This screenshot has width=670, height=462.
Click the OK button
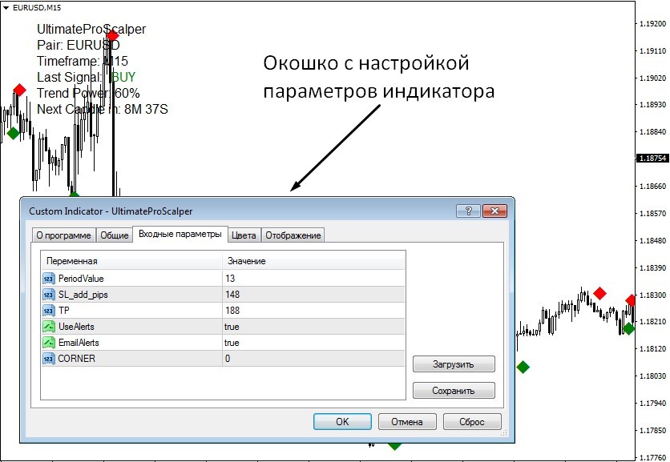pos(342,421)
